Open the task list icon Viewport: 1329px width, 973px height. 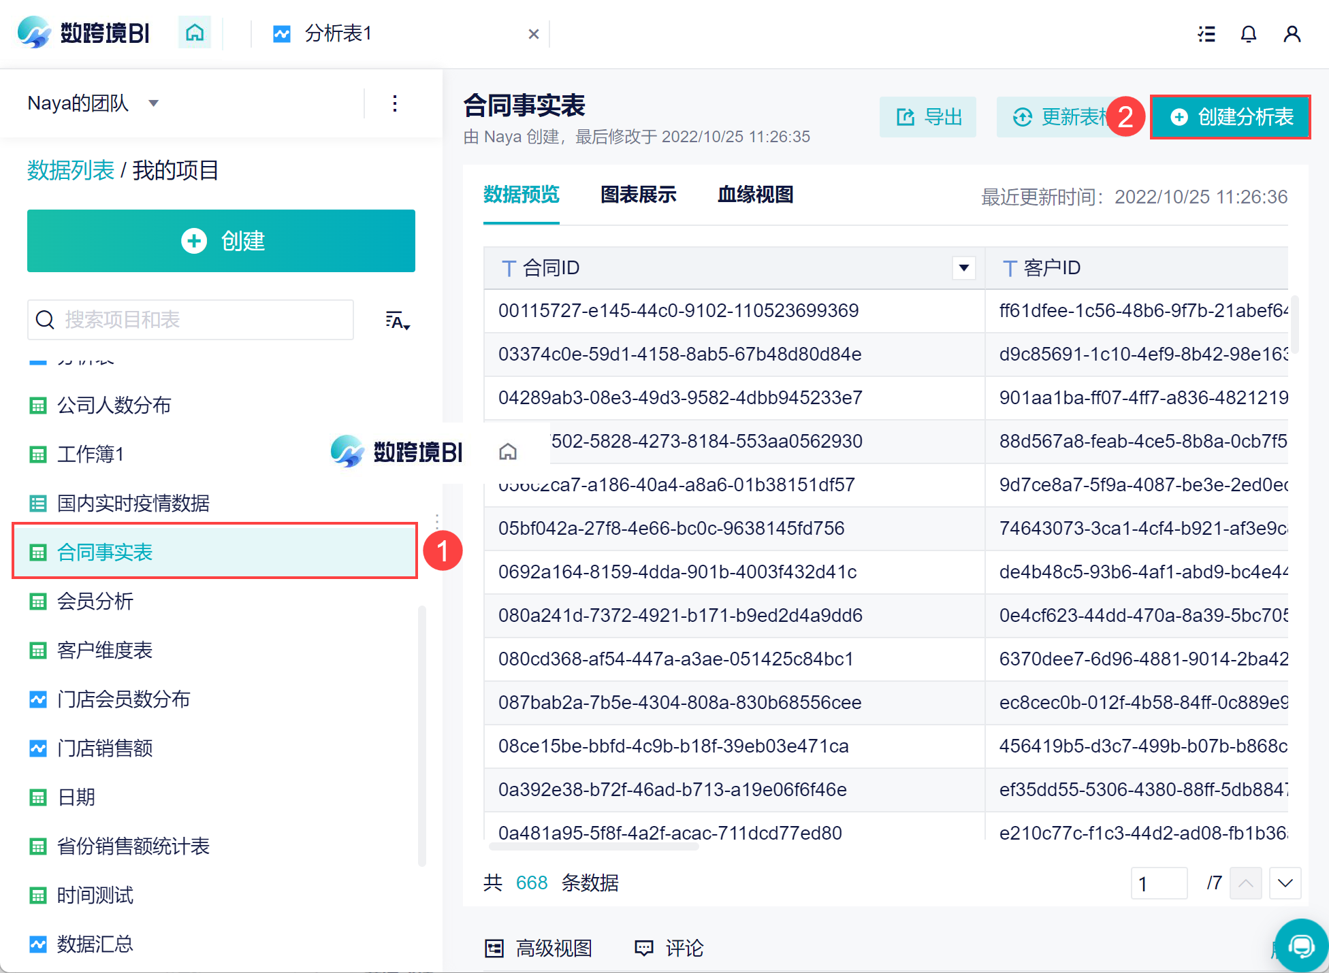pyautogui.click(x=1206, y=34)
